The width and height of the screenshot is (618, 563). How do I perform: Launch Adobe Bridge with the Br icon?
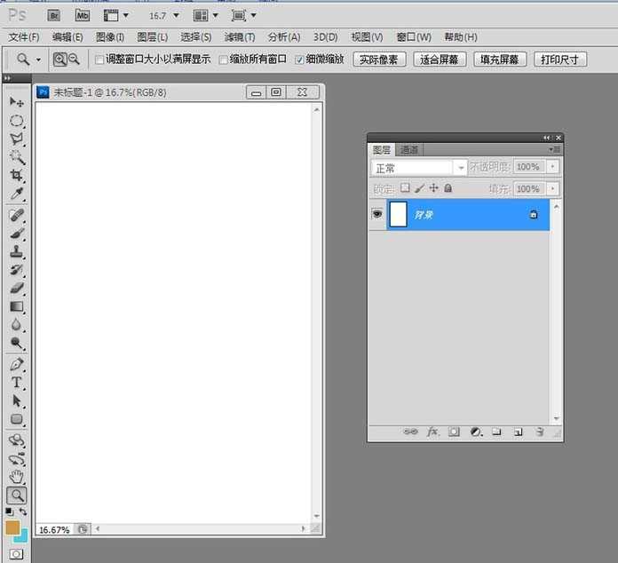54,15
